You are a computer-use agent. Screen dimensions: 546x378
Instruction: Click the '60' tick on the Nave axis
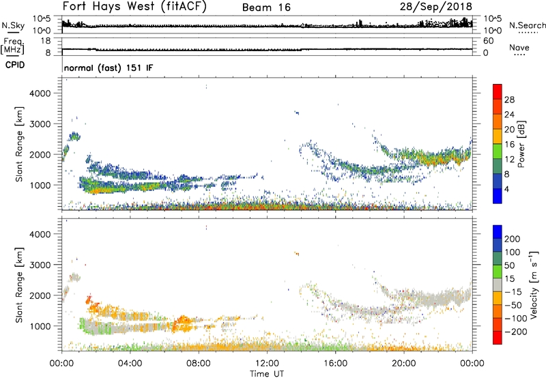pos(488,41)
